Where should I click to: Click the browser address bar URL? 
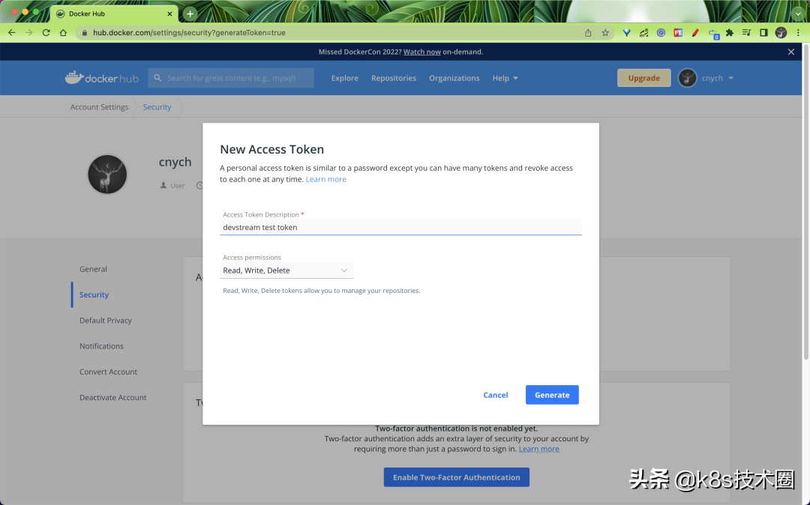point(189,32)
